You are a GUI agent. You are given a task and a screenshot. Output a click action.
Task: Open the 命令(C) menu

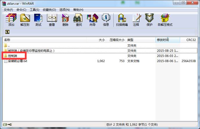coord(21,10)
